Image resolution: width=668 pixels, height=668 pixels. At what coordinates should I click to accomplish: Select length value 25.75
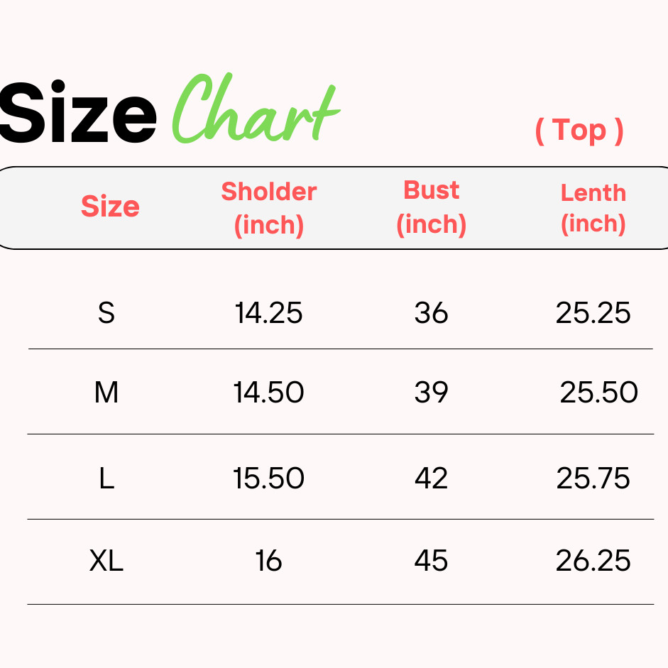(x=593, y=478)
